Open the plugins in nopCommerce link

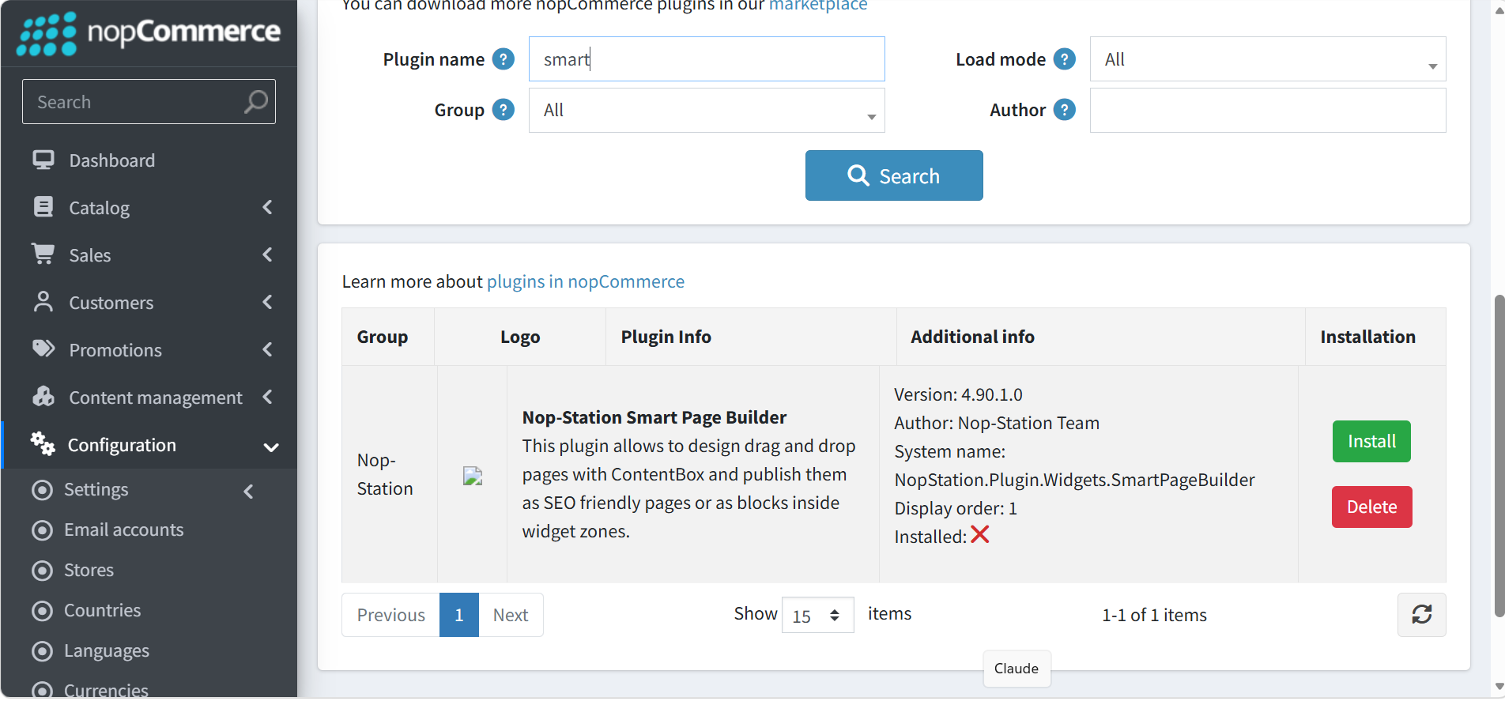point(586,281)
